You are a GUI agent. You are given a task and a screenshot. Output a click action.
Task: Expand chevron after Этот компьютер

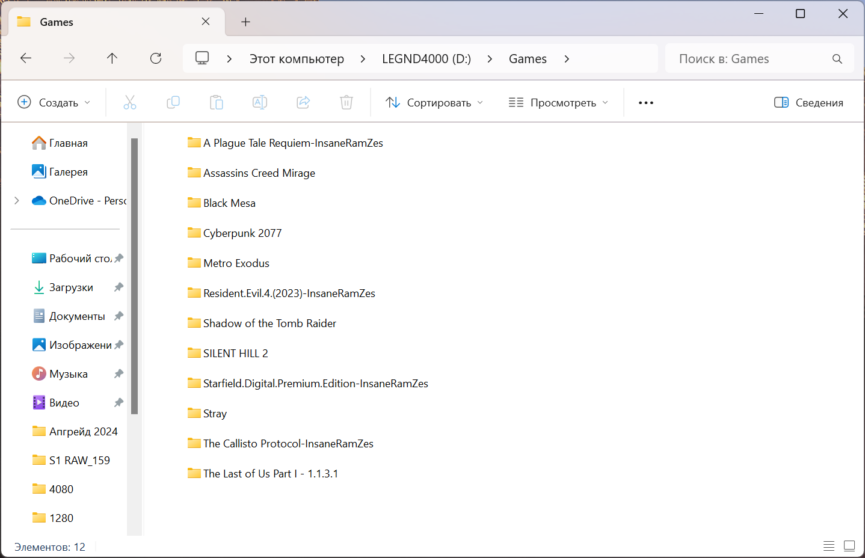(x=363, y=59)
